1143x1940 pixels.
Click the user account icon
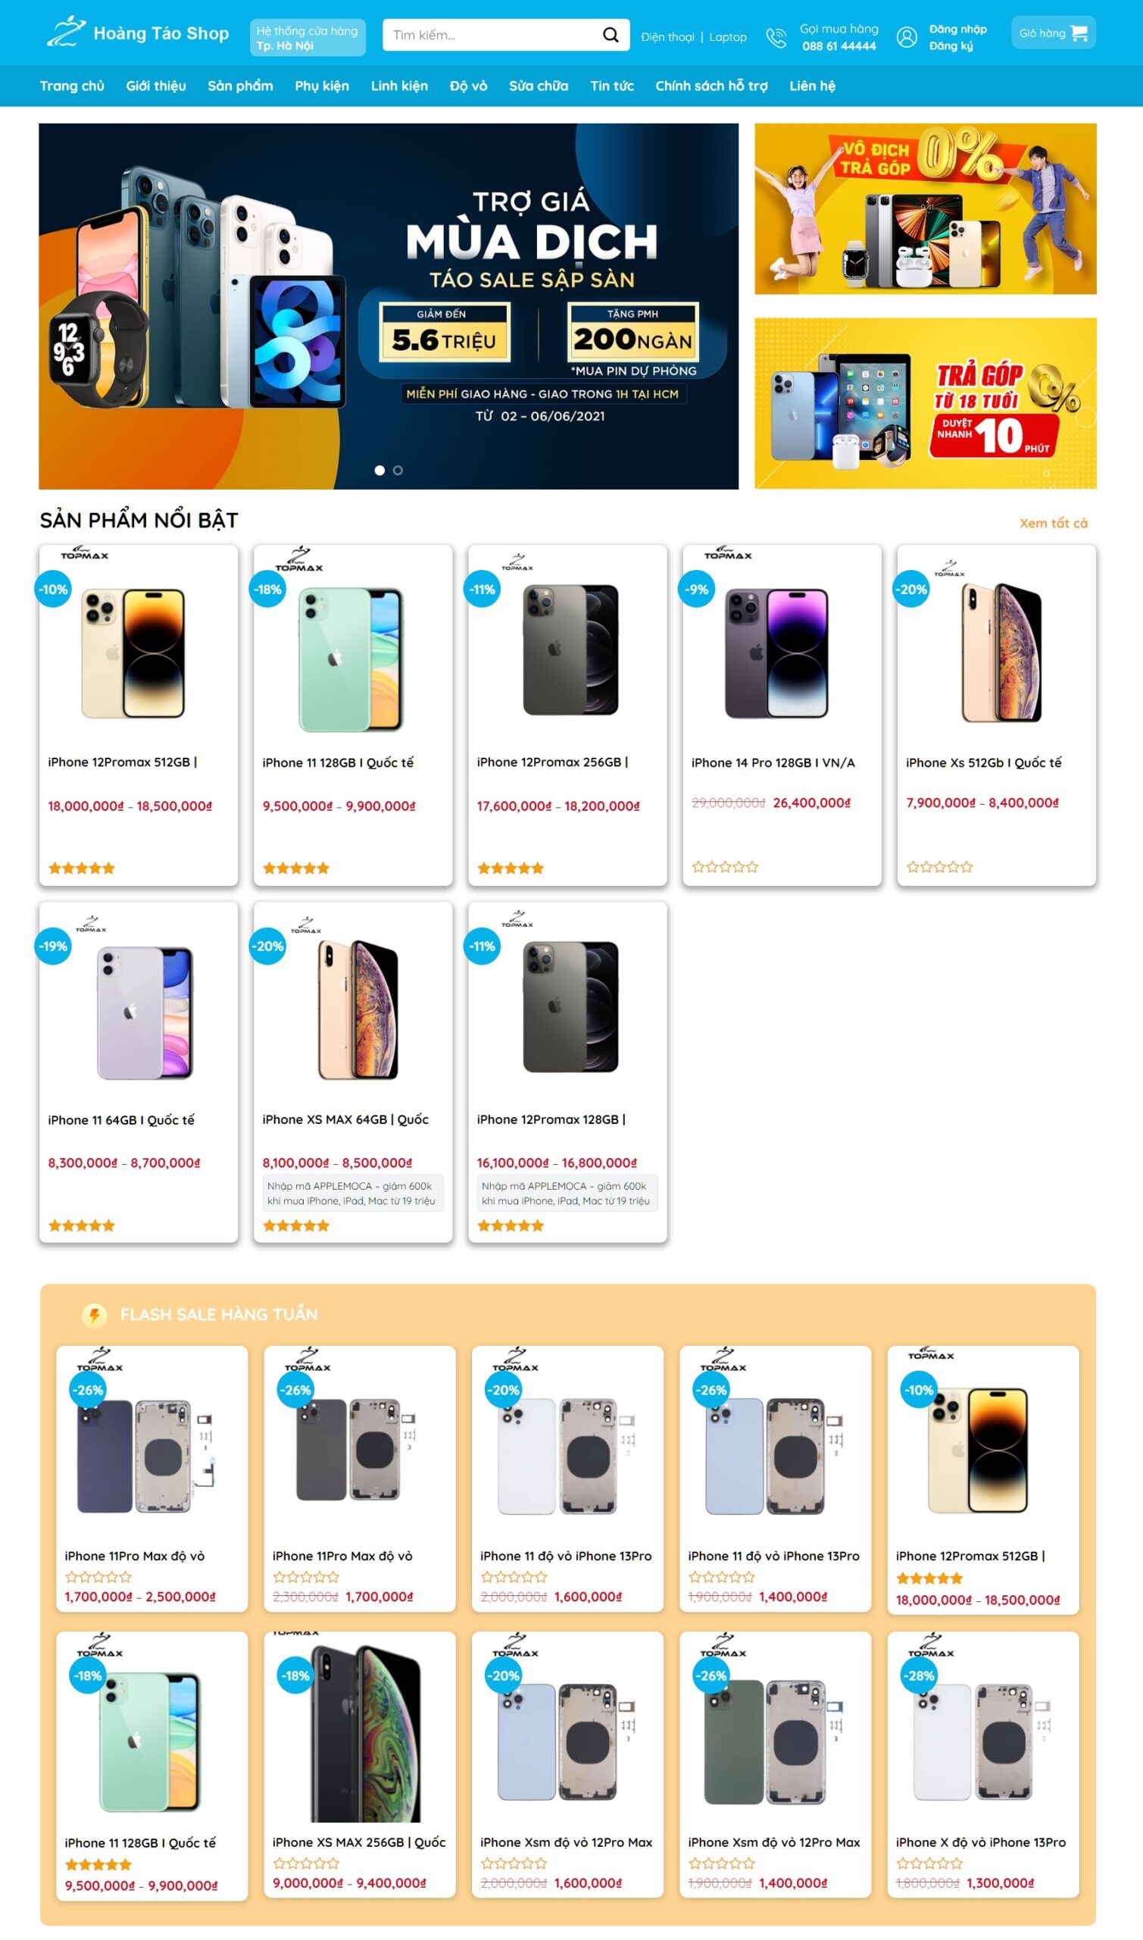(907, 37)
